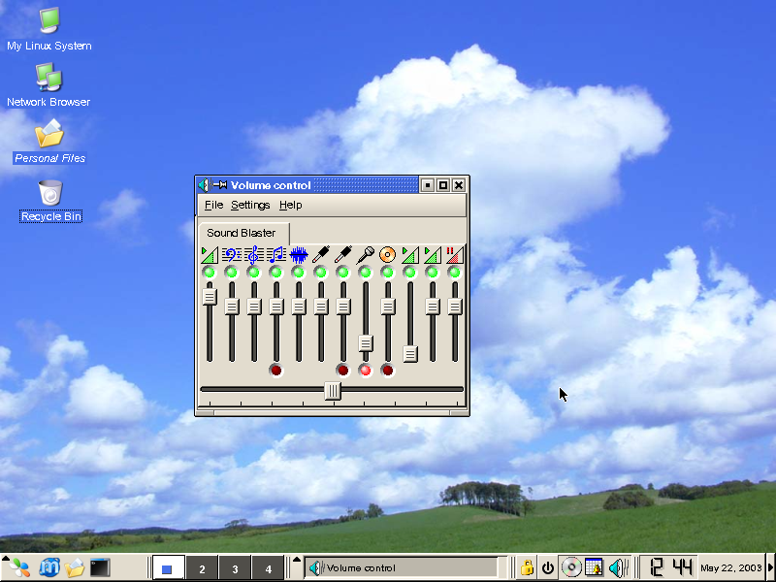Click the calendar alarm icon in the system tray
This screenshot has height=582, width=776.
click(x=594, y=567)
